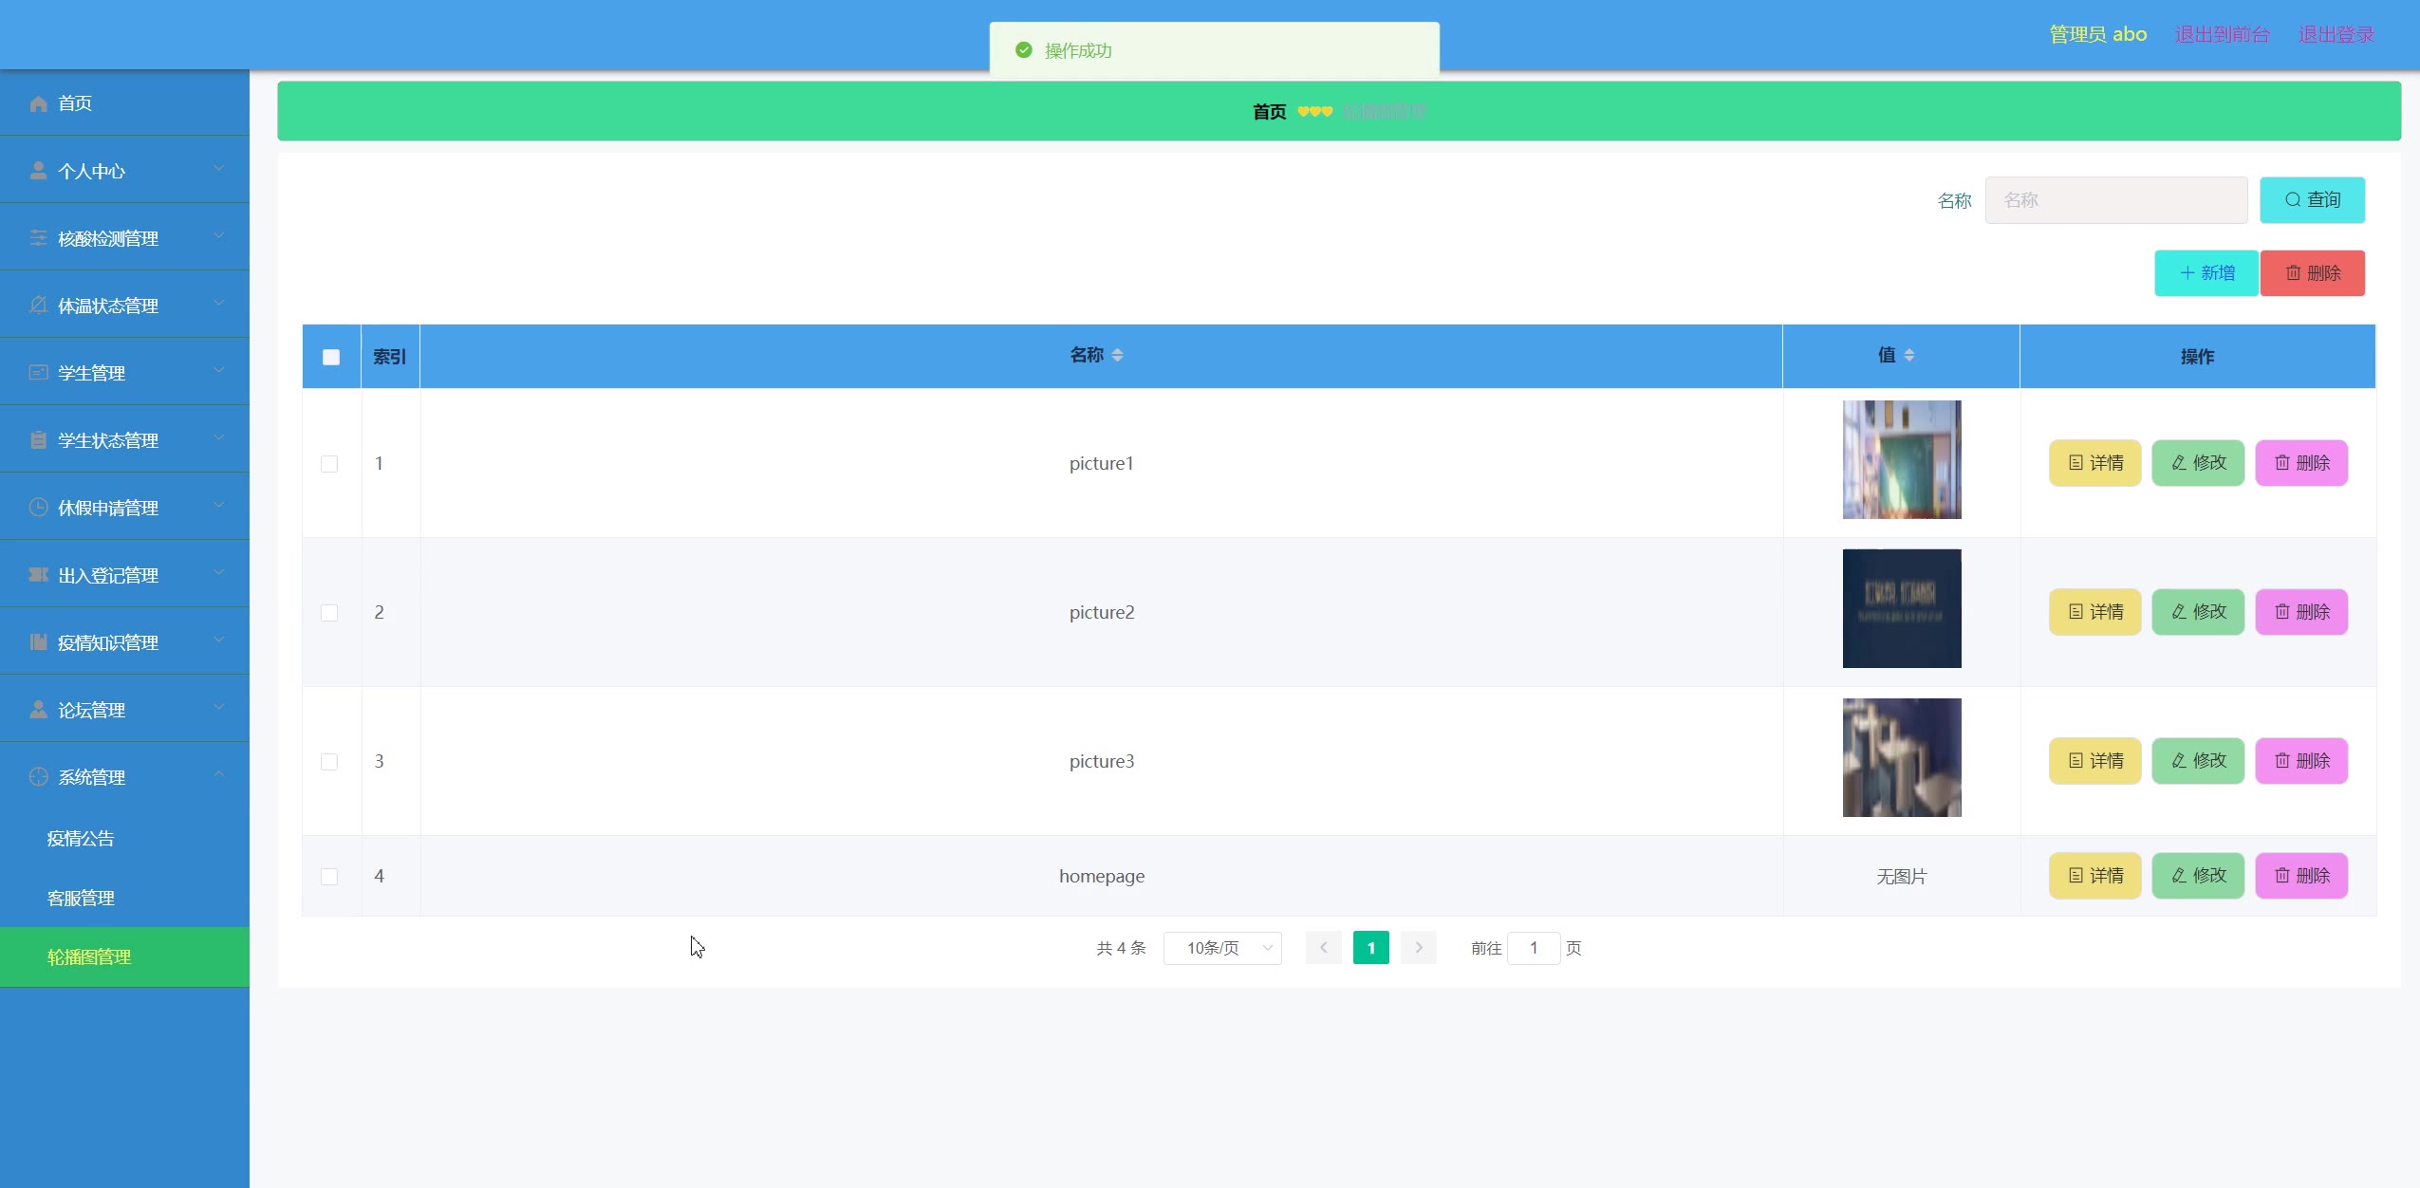Screen dimensions: 2420x1188
Task: Click the 体温状态管理 icon in sidebar
Action: point(38,306)
